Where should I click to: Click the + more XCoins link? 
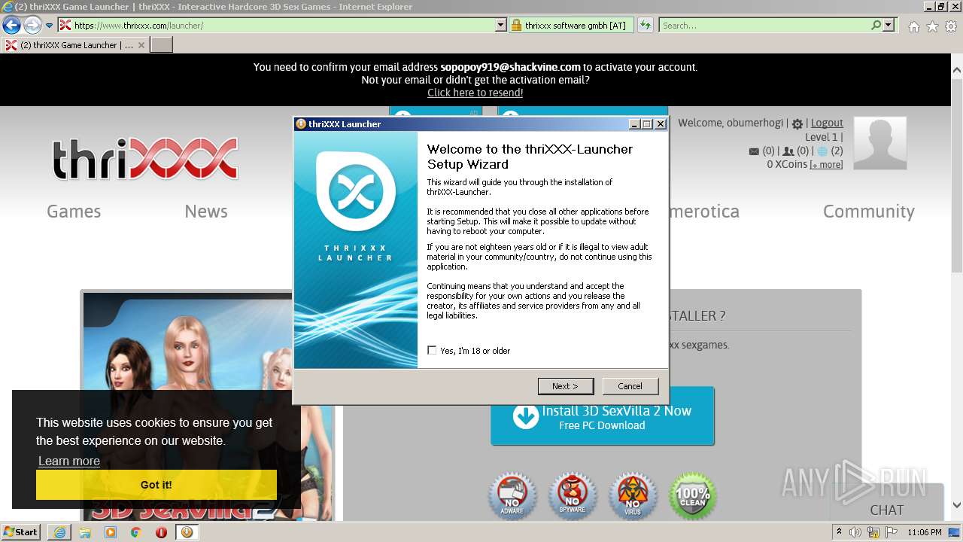point(826,165)
